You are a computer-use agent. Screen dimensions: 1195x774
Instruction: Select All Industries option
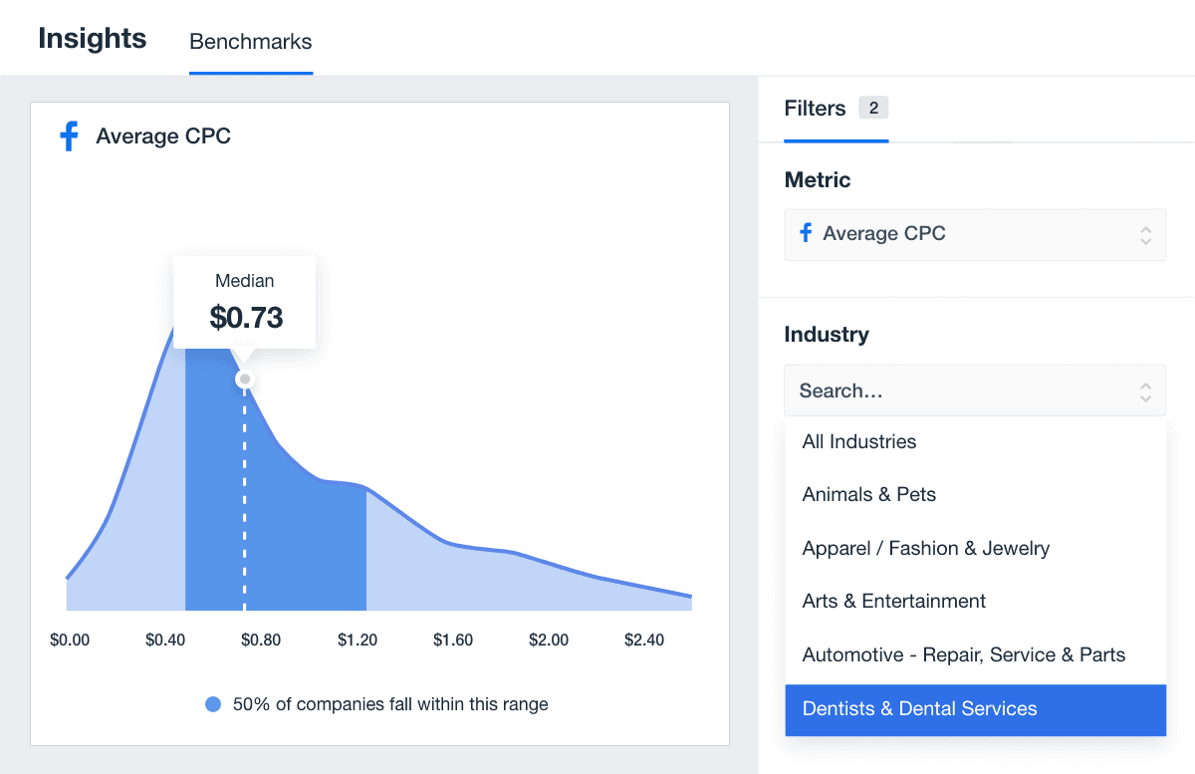click(x=859, y=441)
